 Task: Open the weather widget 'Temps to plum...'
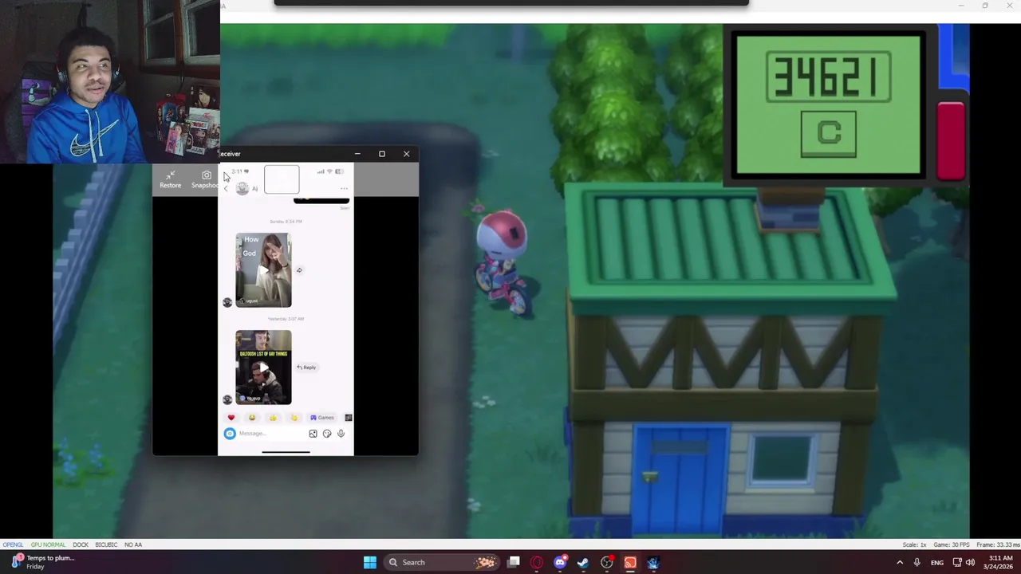(x=41, y=562)
